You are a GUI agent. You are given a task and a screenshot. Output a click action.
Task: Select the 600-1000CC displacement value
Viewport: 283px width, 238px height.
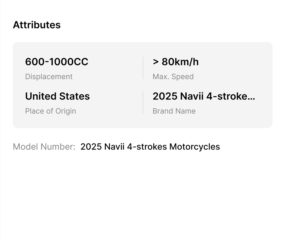pos(57,62)
